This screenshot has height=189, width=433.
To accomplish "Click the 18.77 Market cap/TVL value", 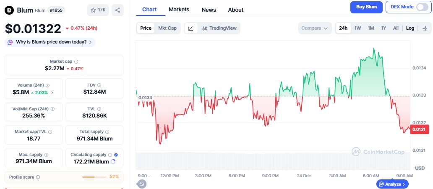I will click(x=34, y=139).
